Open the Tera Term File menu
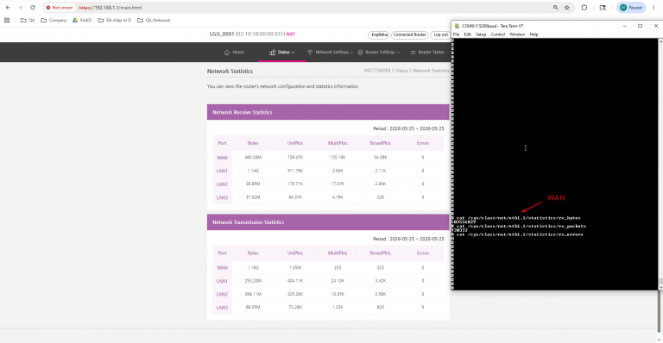Screen dimensions: 663x343 [x=456, y=34]
